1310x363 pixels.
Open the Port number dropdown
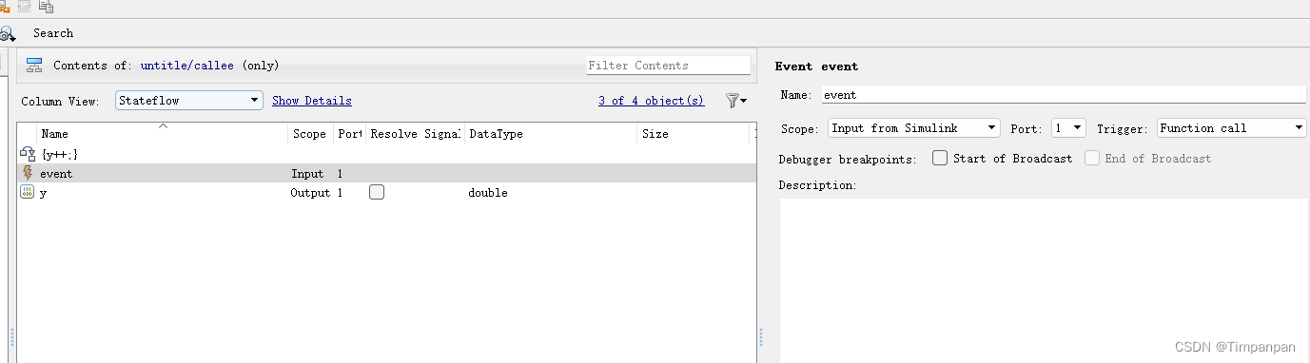(x=1068, y=128)
